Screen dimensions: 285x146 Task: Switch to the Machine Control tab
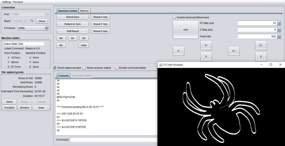coord(68,11)
